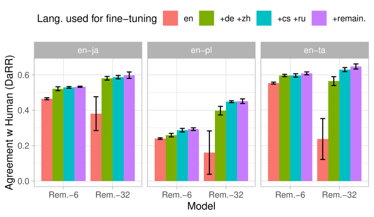Click the teal '+cs +ru' legend swatch
Screen dimensions: 374x217
pyautogui.click(x=264, y=18)
